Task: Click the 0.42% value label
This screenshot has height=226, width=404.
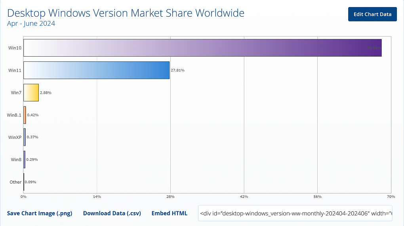Action: point(33,115)
